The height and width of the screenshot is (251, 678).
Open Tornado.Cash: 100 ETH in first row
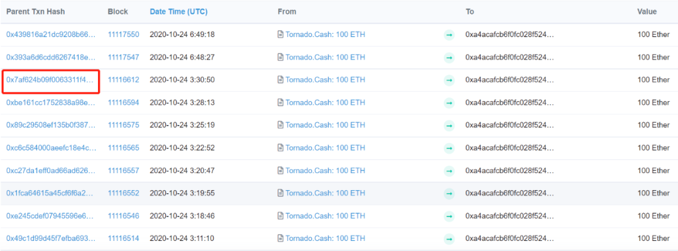tap(325, 35)
